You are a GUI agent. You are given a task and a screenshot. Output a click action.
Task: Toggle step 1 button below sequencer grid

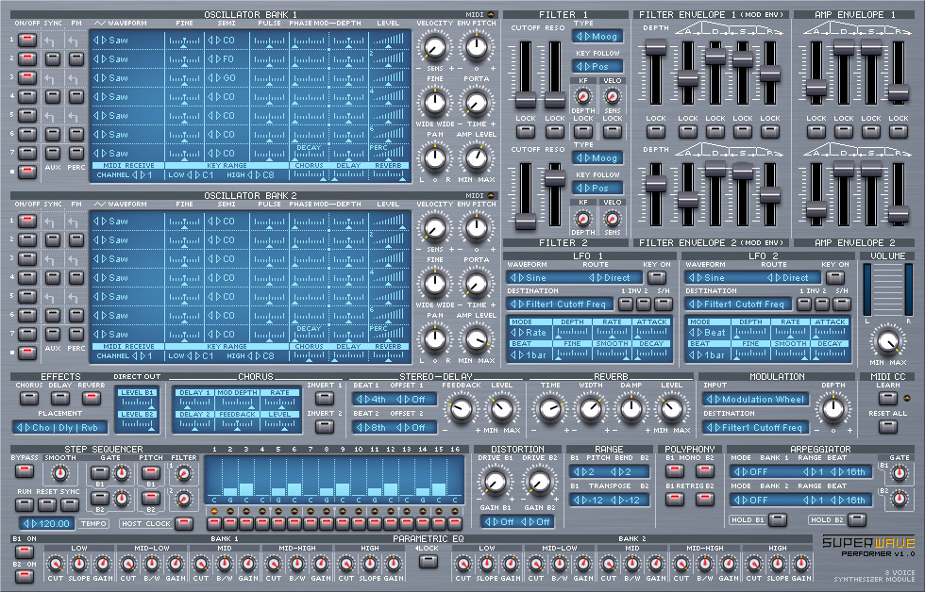[x=213, y=522]
